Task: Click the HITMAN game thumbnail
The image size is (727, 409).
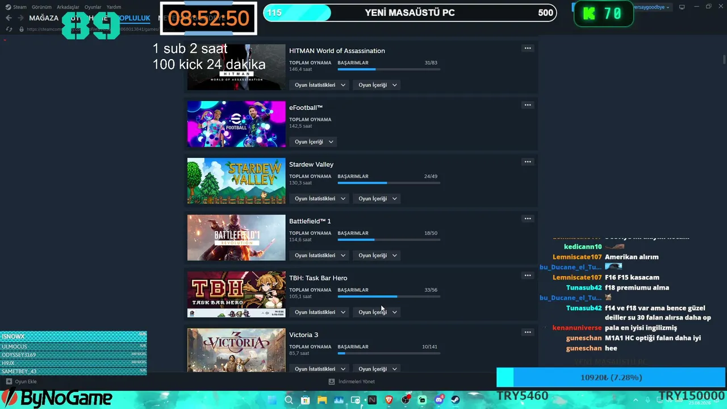Action: 236,67
